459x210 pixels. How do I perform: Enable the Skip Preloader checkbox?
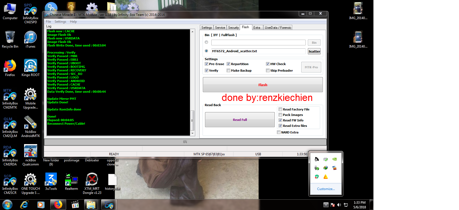(268, 71)
